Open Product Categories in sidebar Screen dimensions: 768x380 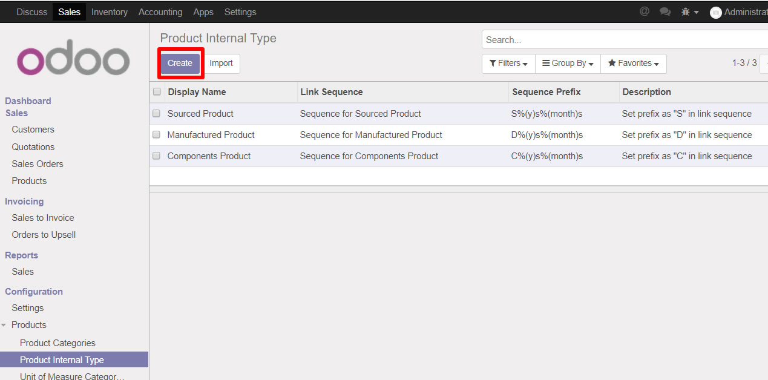click(57, 343)
